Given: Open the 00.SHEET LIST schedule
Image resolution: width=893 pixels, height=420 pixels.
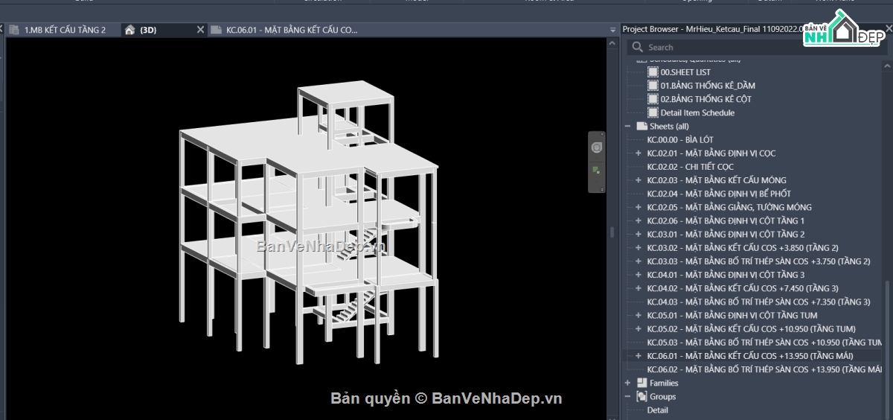Looking at the screenshot, I should 685,72.
